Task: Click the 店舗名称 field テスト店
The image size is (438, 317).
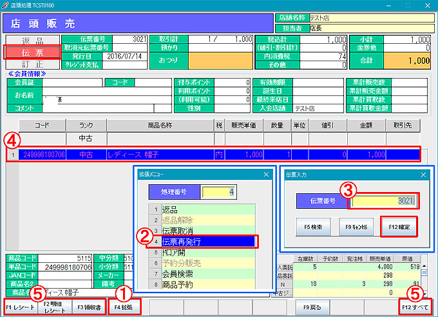Action: tap(372, 18)
